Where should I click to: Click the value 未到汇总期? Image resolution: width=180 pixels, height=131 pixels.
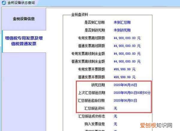pyautogui.click(x=122, y=22)
